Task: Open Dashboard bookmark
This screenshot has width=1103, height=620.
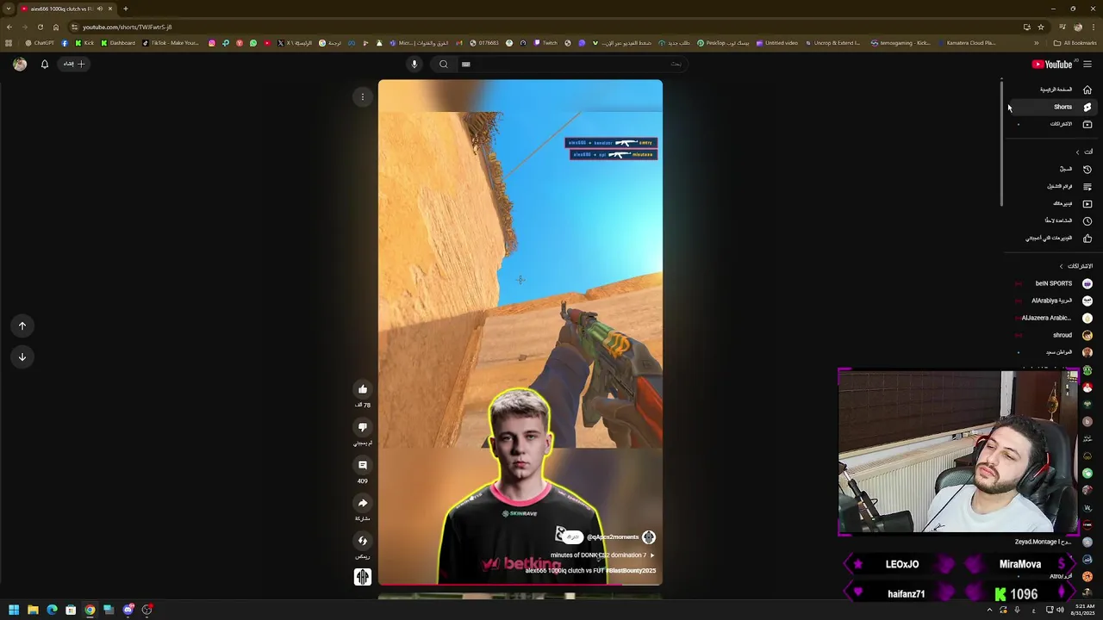Action: click(x=118, y=43)
